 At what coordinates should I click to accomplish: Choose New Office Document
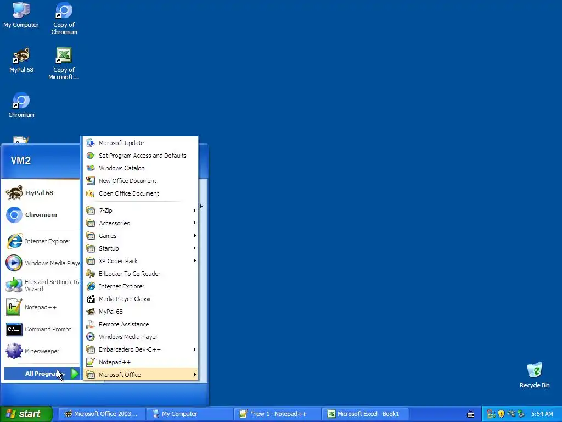pyautogui.click(x=141, y=181)
